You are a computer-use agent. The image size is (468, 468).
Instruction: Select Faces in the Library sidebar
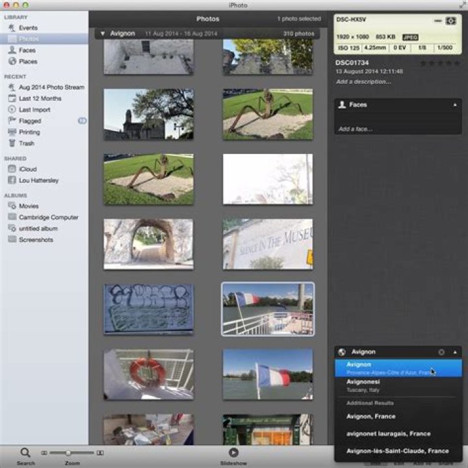tap(27, 50)
